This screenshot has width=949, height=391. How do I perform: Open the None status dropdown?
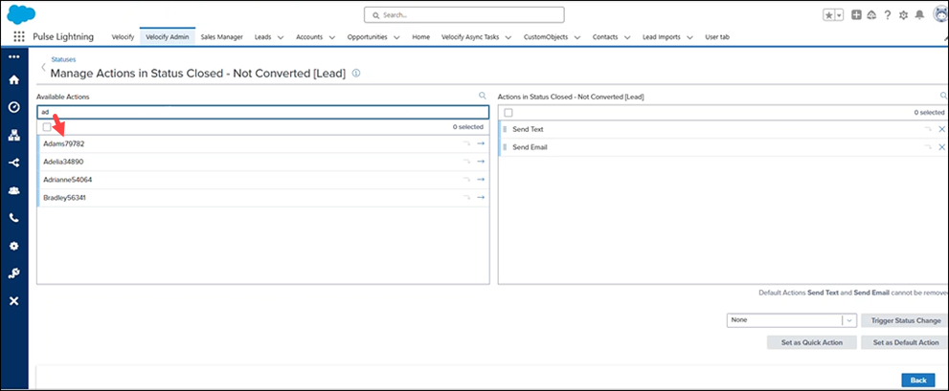pyautogui.click(x=792, y=320)
